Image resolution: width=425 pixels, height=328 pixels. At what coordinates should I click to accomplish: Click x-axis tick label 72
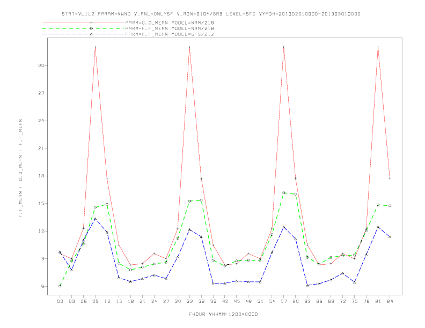coord(342,301)
